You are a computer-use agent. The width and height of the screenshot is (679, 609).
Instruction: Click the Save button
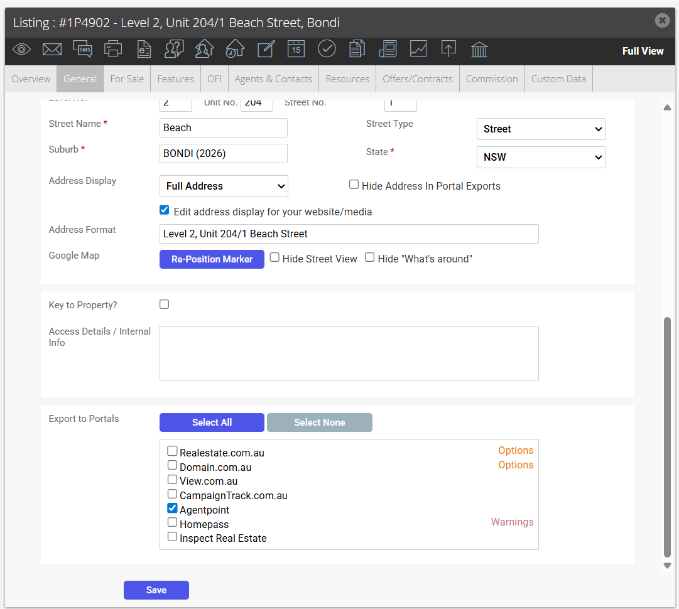click(x=156, y=590)
